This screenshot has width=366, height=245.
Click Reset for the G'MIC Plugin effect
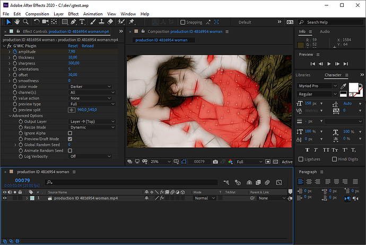[73, 46]
